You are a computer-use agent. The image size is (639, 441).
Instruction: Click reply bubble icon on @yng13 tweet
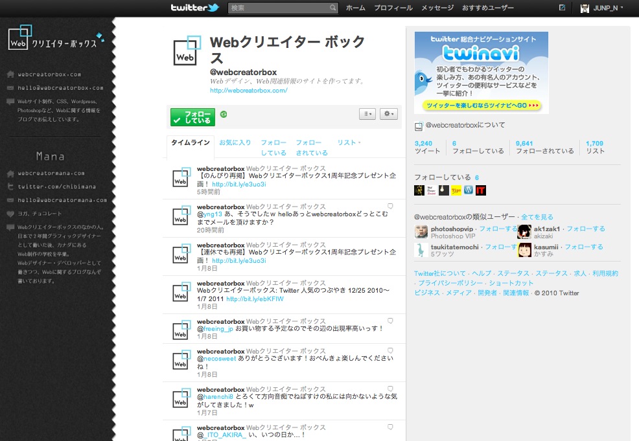(390, 206)
